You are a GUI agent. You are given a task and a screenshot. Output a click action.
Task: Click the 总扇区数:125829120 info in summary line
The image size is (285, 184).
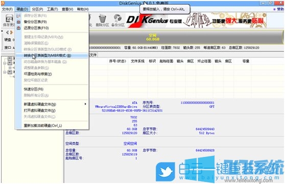[x=244, y=48]
